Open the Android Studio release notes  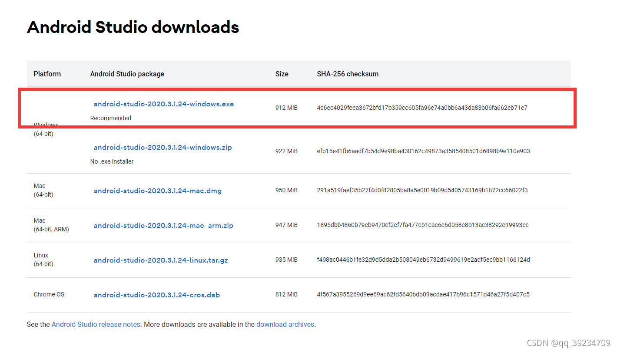point(96,324)
